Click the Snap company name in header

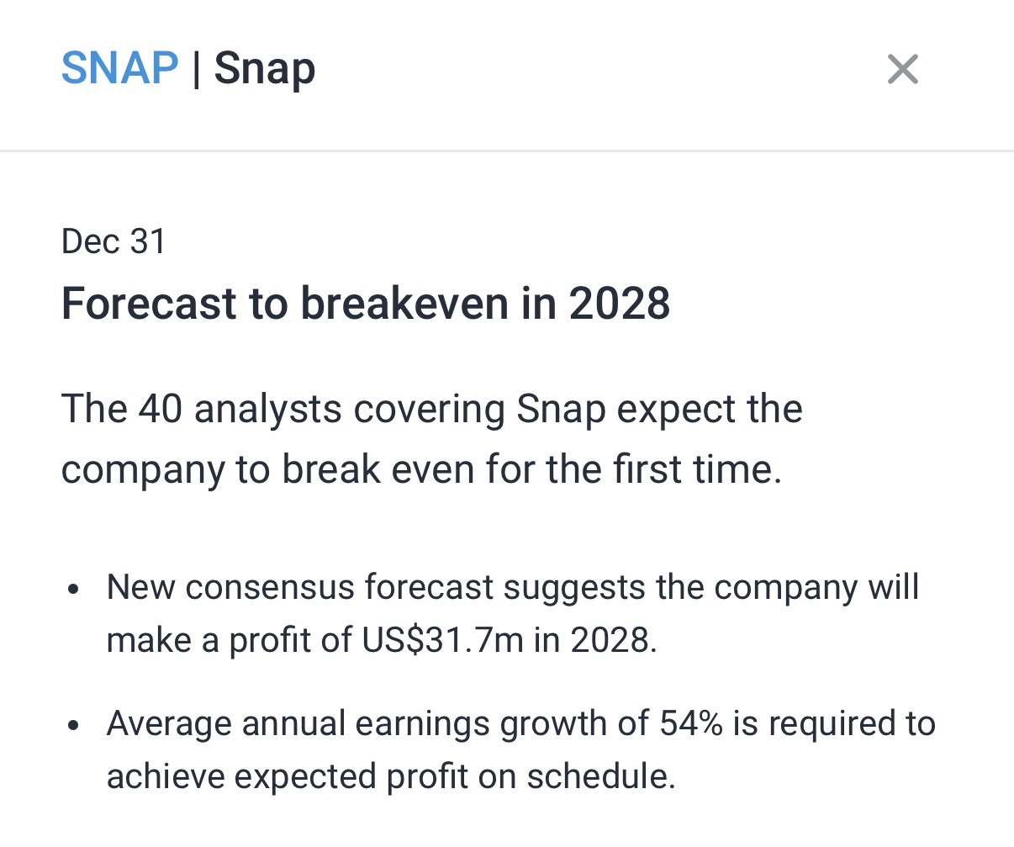265,68
